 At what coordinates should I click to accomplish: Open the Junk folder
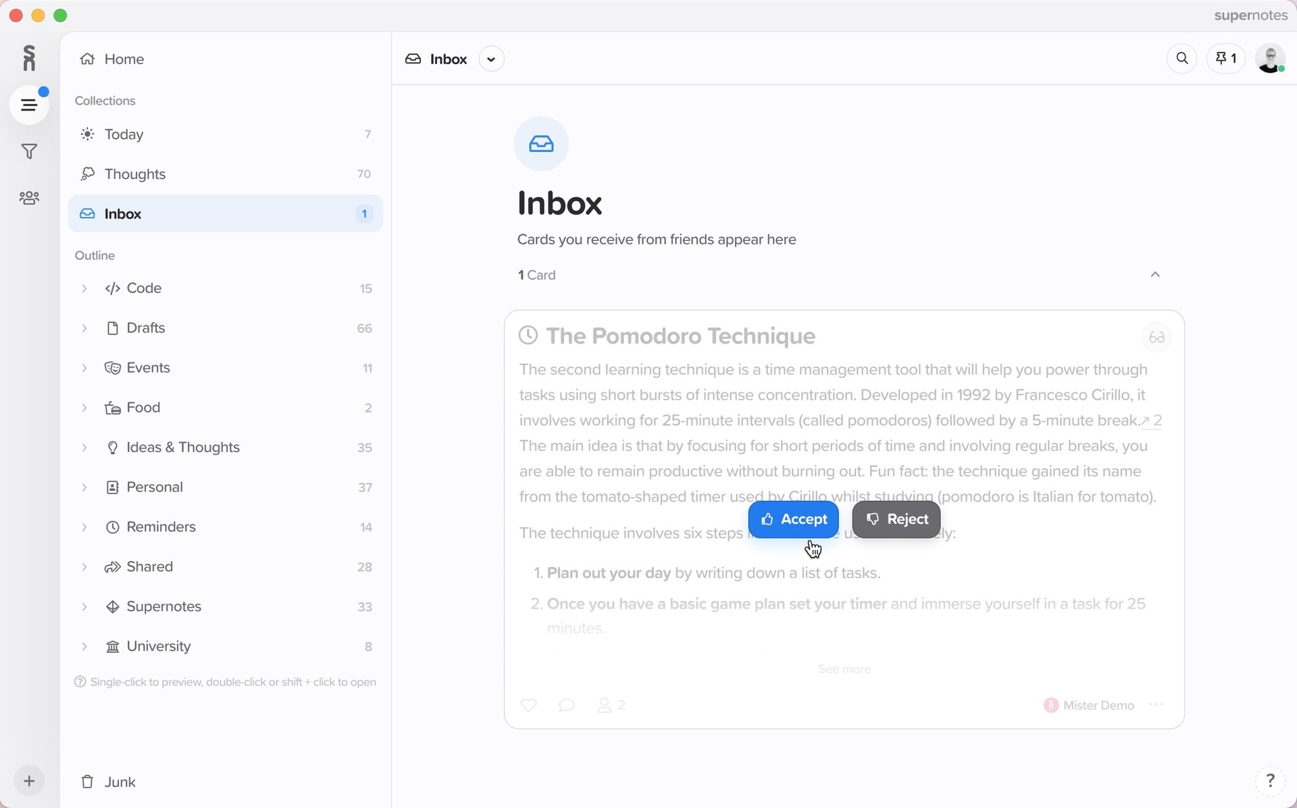click(x=120, y=782)
